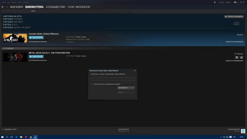Minimize the CS:GO update dialog
Screen dimensions: 247x139
click(133, 71)
